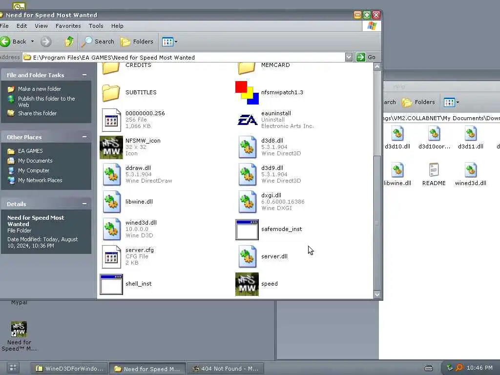Image resolution: width=500 pixels, height=375 pixels.
Task: Open the Edit menu
Action: point(21,26)
